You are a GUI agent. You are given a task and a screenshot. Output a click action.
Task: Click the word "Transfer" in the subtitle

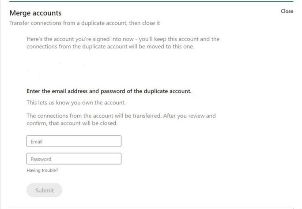(20, 23)
